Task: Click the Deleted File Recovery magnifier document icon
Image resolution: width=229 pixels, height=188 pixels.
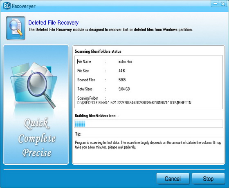Action: click(16, 28)
